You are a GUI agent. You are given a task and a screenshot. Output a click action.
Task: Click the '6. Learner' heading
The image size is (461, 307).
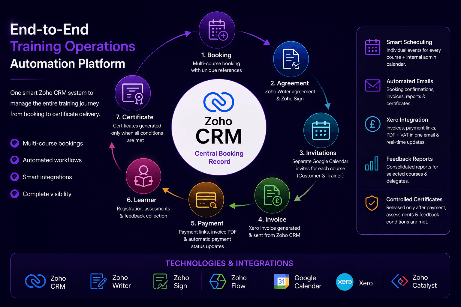(x=141, y=200)
